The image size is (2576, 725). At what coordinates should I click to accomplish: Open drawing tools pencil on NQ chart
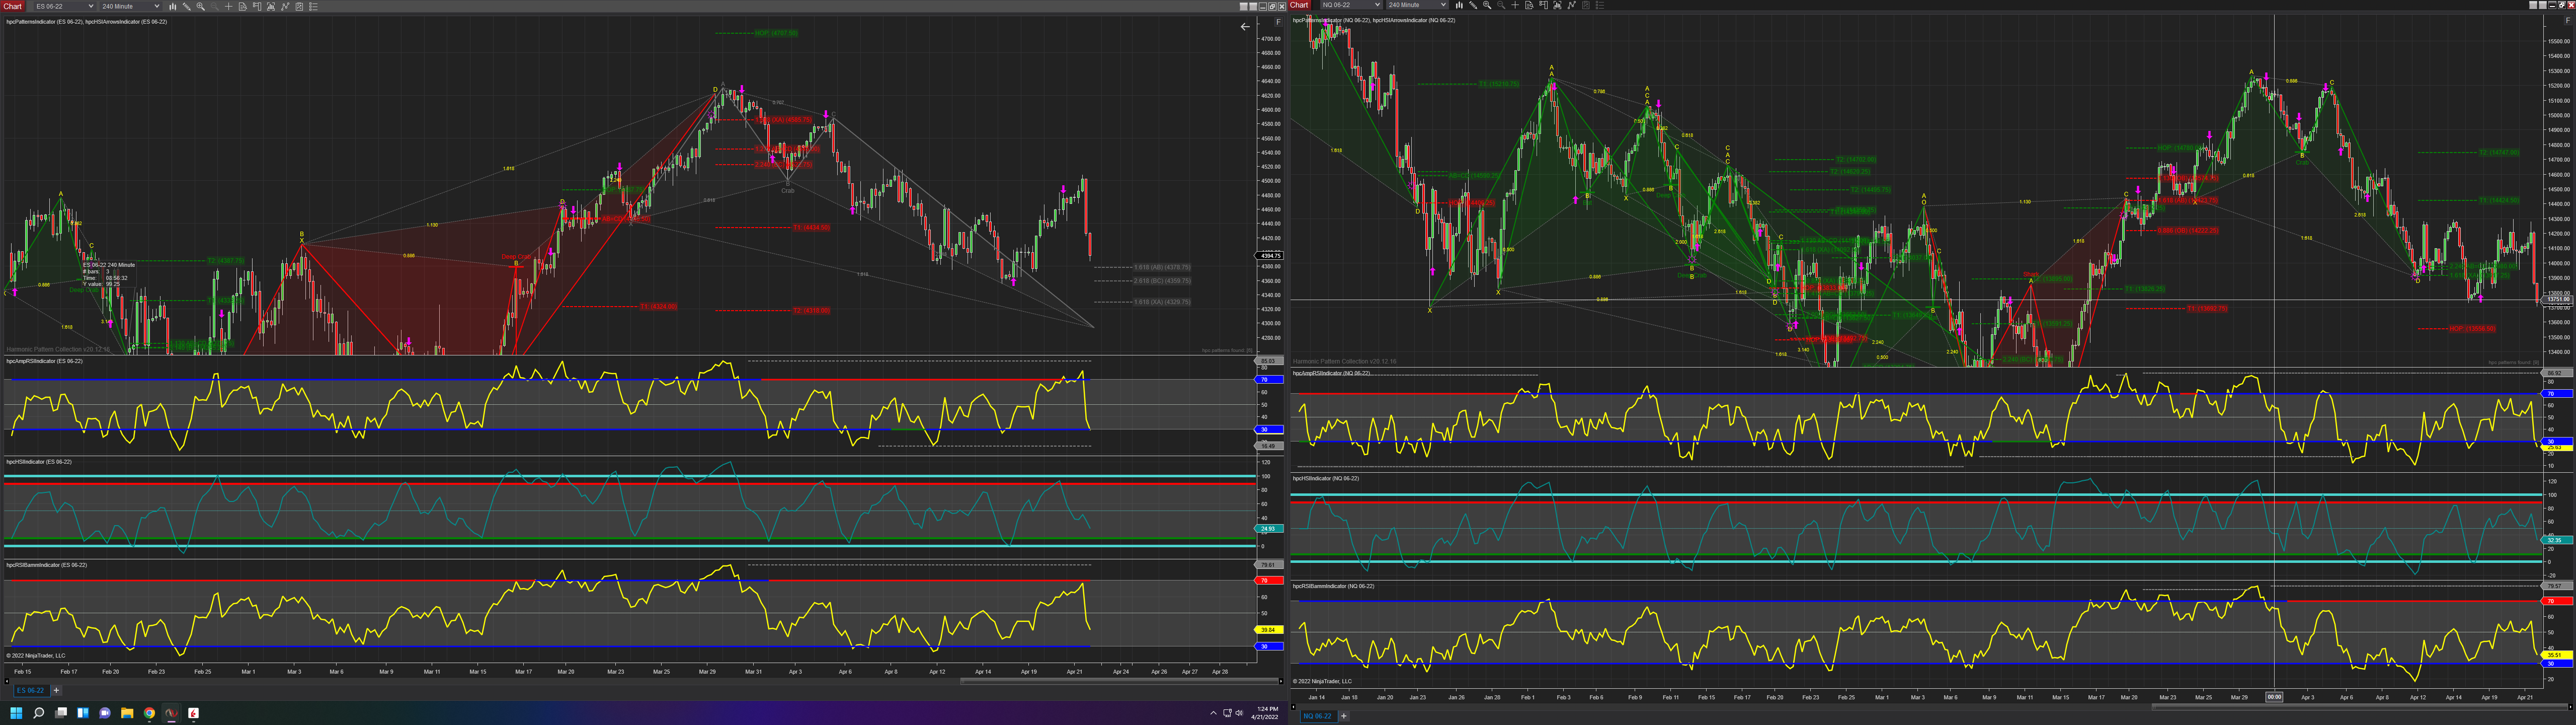click(1473, 5)
